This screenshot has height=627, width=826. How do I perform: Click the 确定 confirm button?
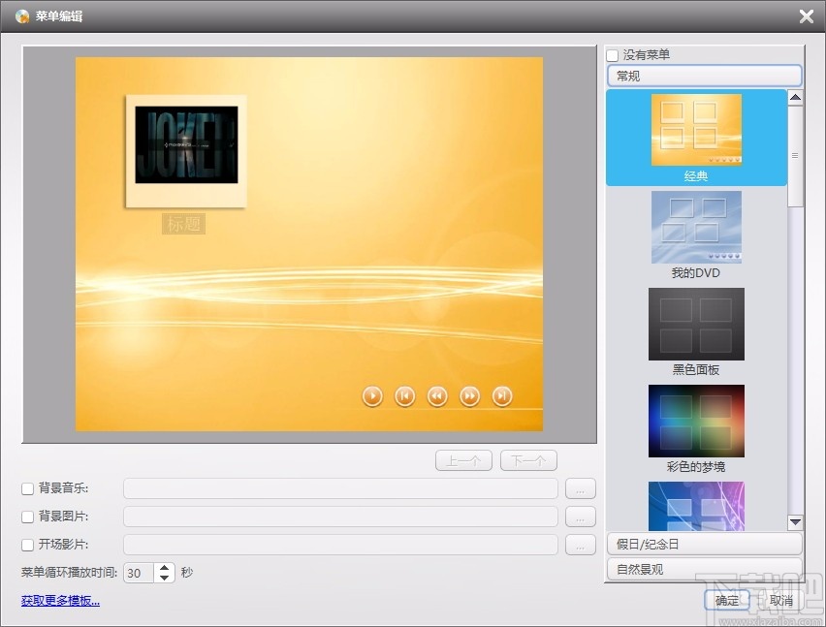[x=728, y=600]
